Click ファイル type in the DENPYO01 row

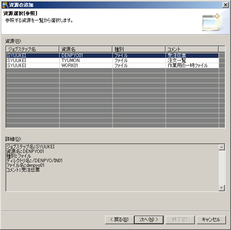tap(139, 55)
